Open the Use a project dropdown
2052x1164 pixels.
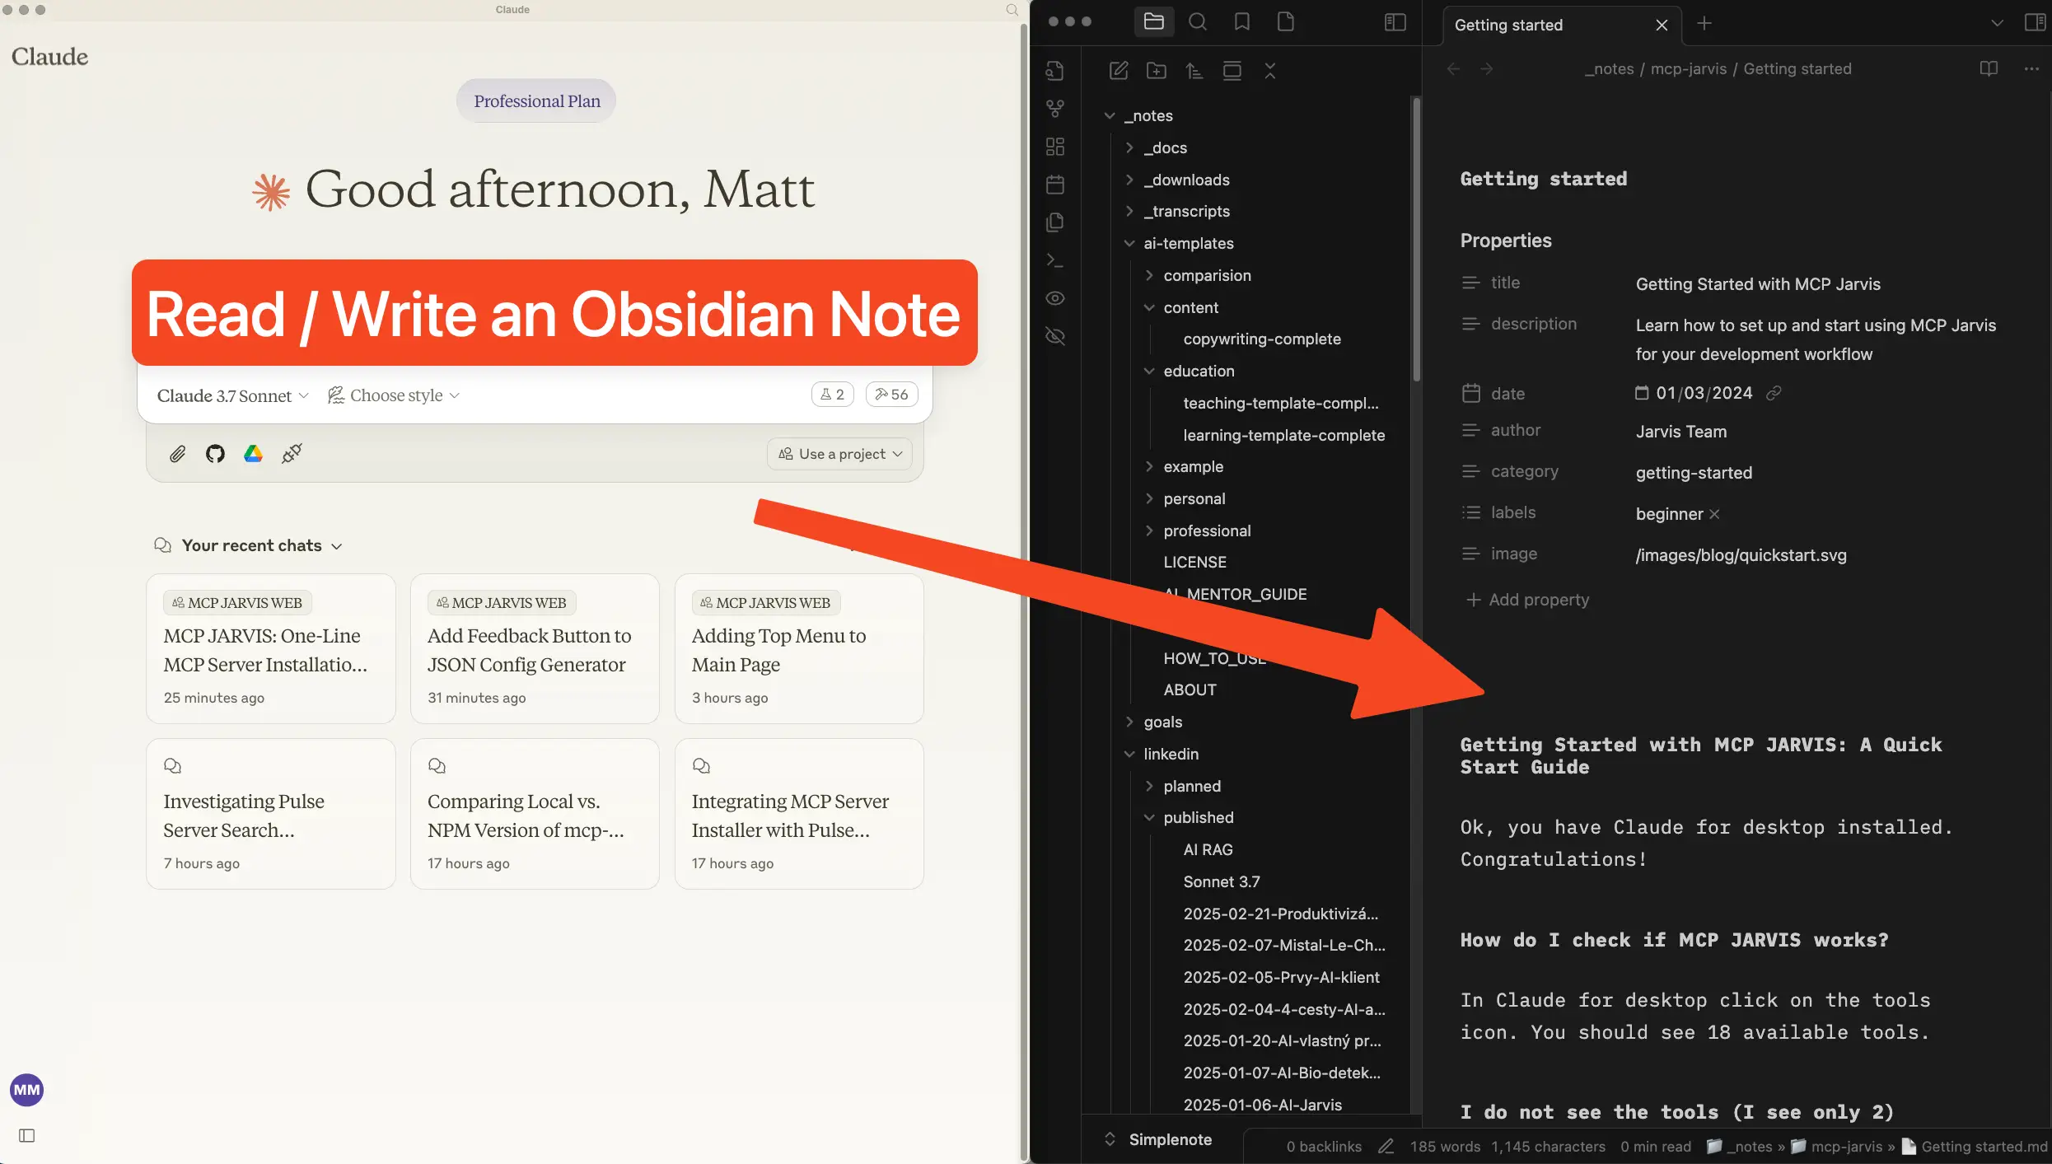[x=840, y=454]
